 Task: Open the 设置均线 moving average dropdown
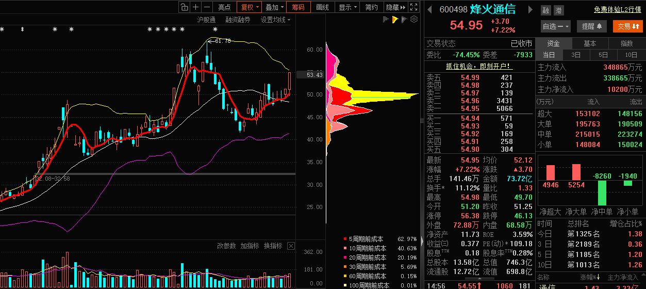click(275, 20)
